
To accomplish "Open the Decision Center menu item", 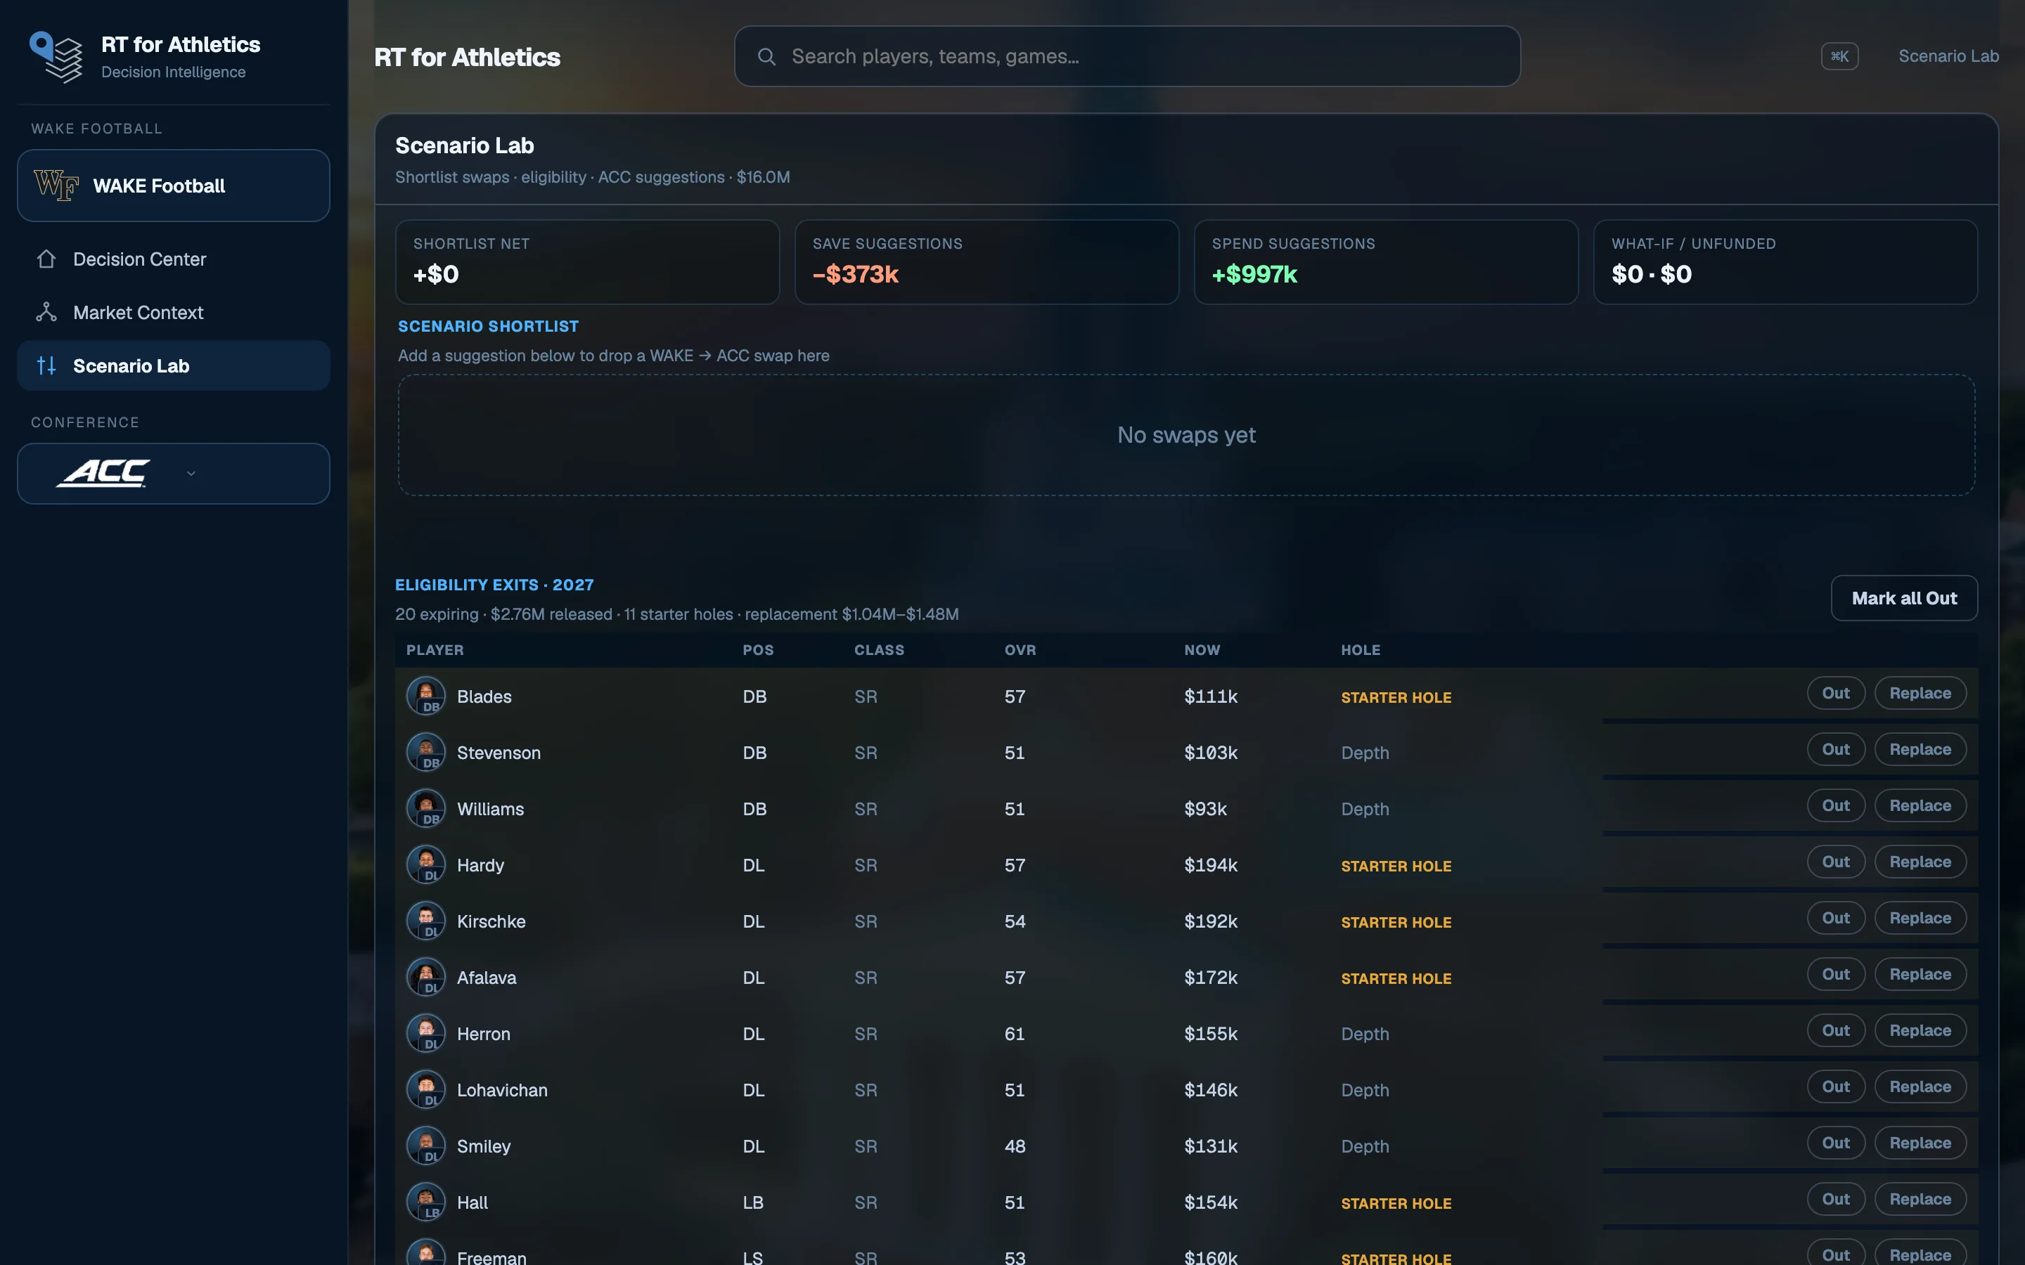I will coord(173,259).
